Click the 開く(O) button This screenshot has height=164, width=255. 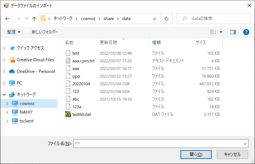click(196, 154)
